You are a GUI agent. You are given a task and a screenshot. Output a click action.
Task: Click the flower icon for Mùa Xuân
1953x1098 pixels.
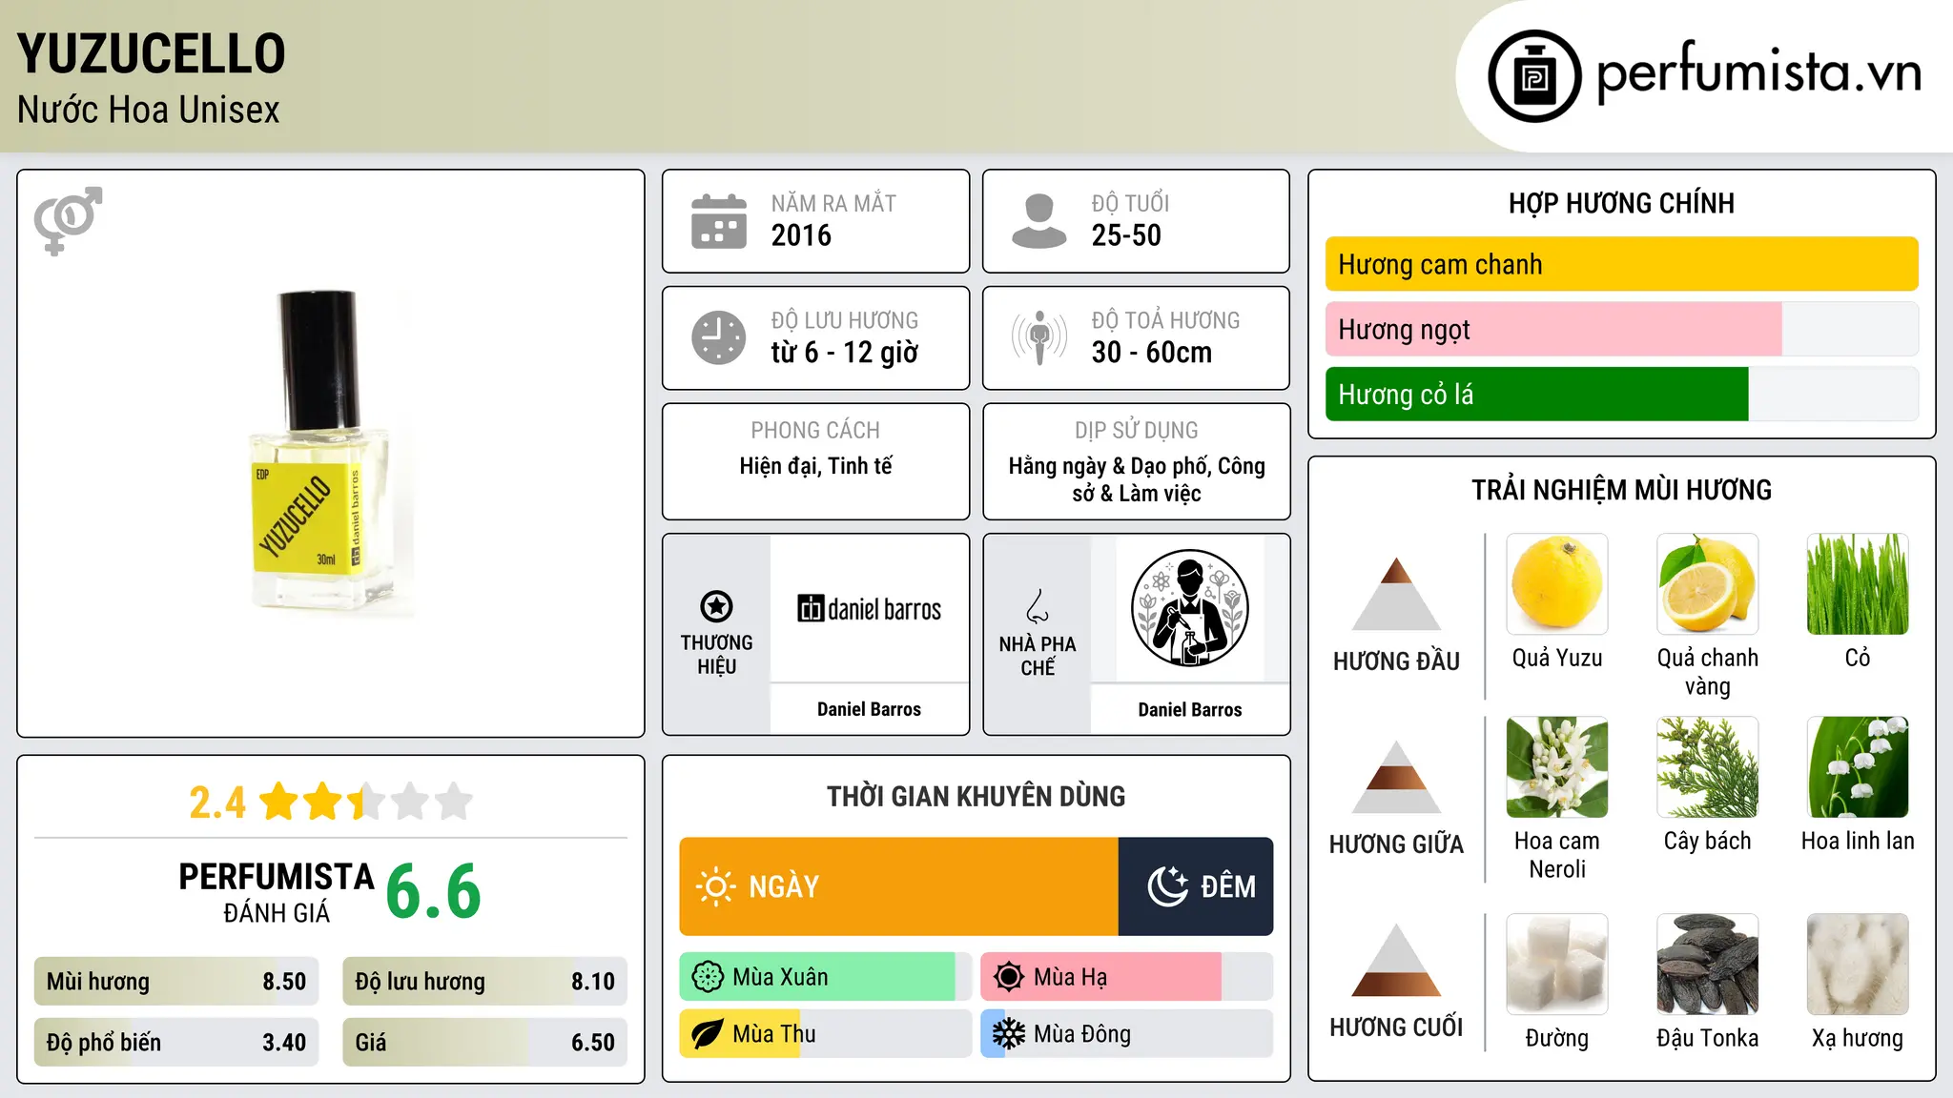708,977
